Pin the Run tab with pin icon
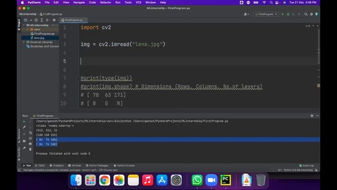 pos(24,148)
